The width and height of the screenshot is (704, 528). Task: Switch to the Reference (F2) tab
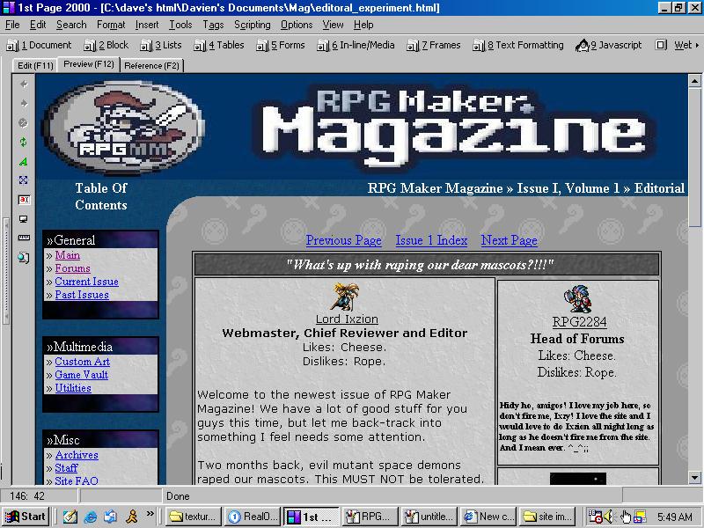[x=151, y=65]
